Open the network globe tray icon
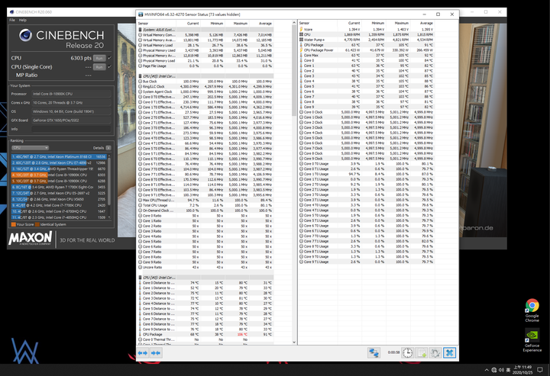The image size is (550, 376). [494, 370]
